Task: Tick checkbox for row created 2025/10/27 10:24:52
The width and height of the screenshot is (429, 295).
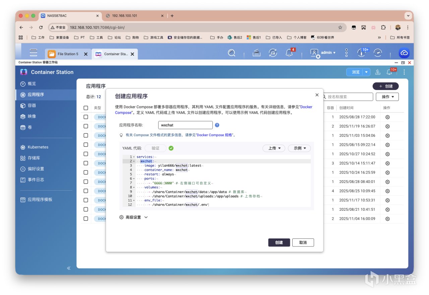Action: 86,154
